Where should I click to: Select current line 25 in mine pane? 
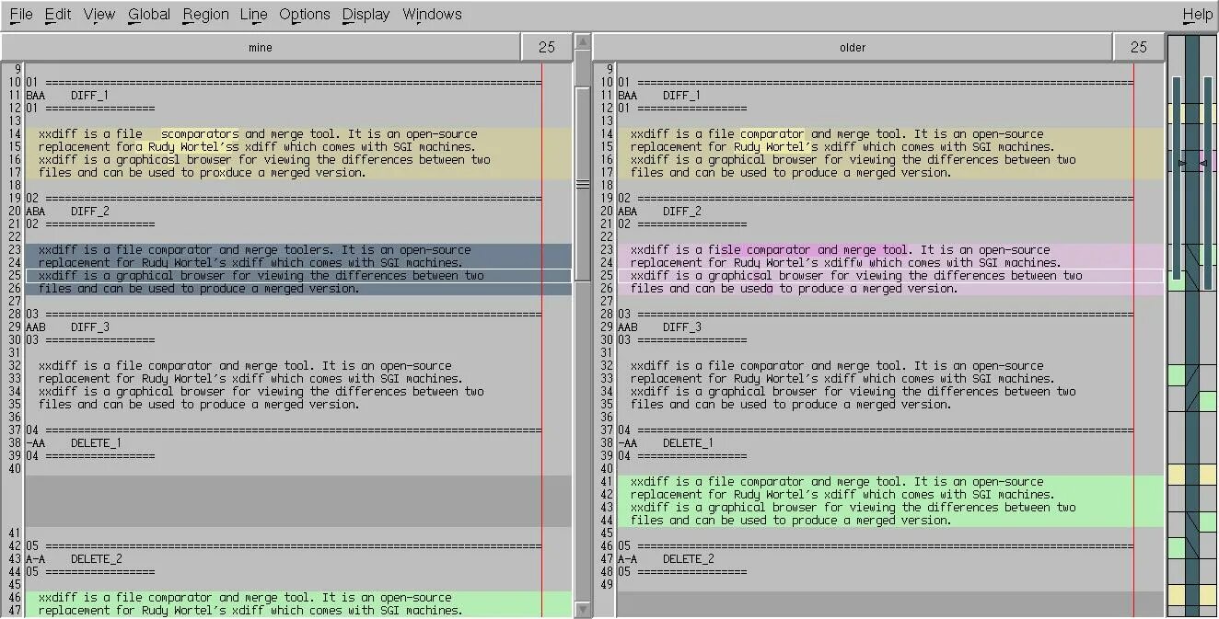click(x=298, y=276)
